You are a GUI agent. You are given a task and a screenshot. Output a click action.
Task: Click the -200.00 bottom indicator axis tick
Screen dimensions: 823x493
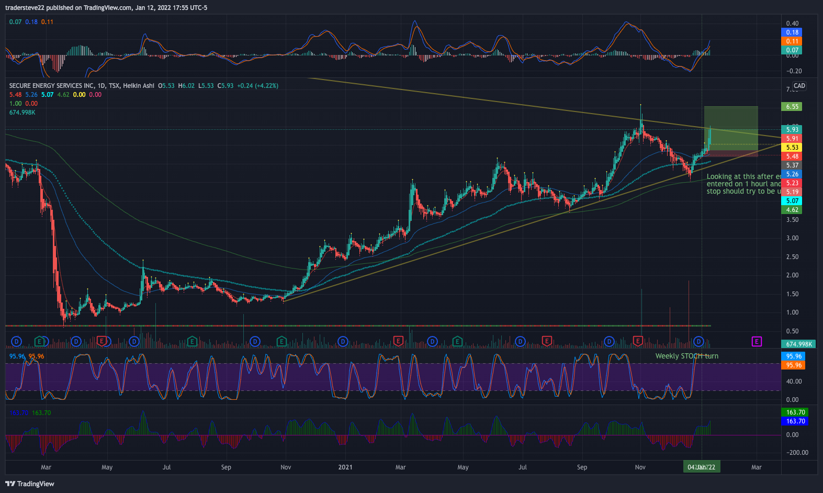(797, 453)
